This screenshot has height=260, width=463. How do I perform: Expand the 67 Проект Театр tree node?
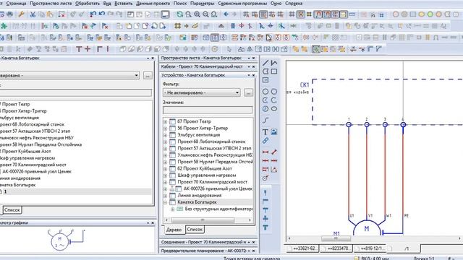point(166,121)
